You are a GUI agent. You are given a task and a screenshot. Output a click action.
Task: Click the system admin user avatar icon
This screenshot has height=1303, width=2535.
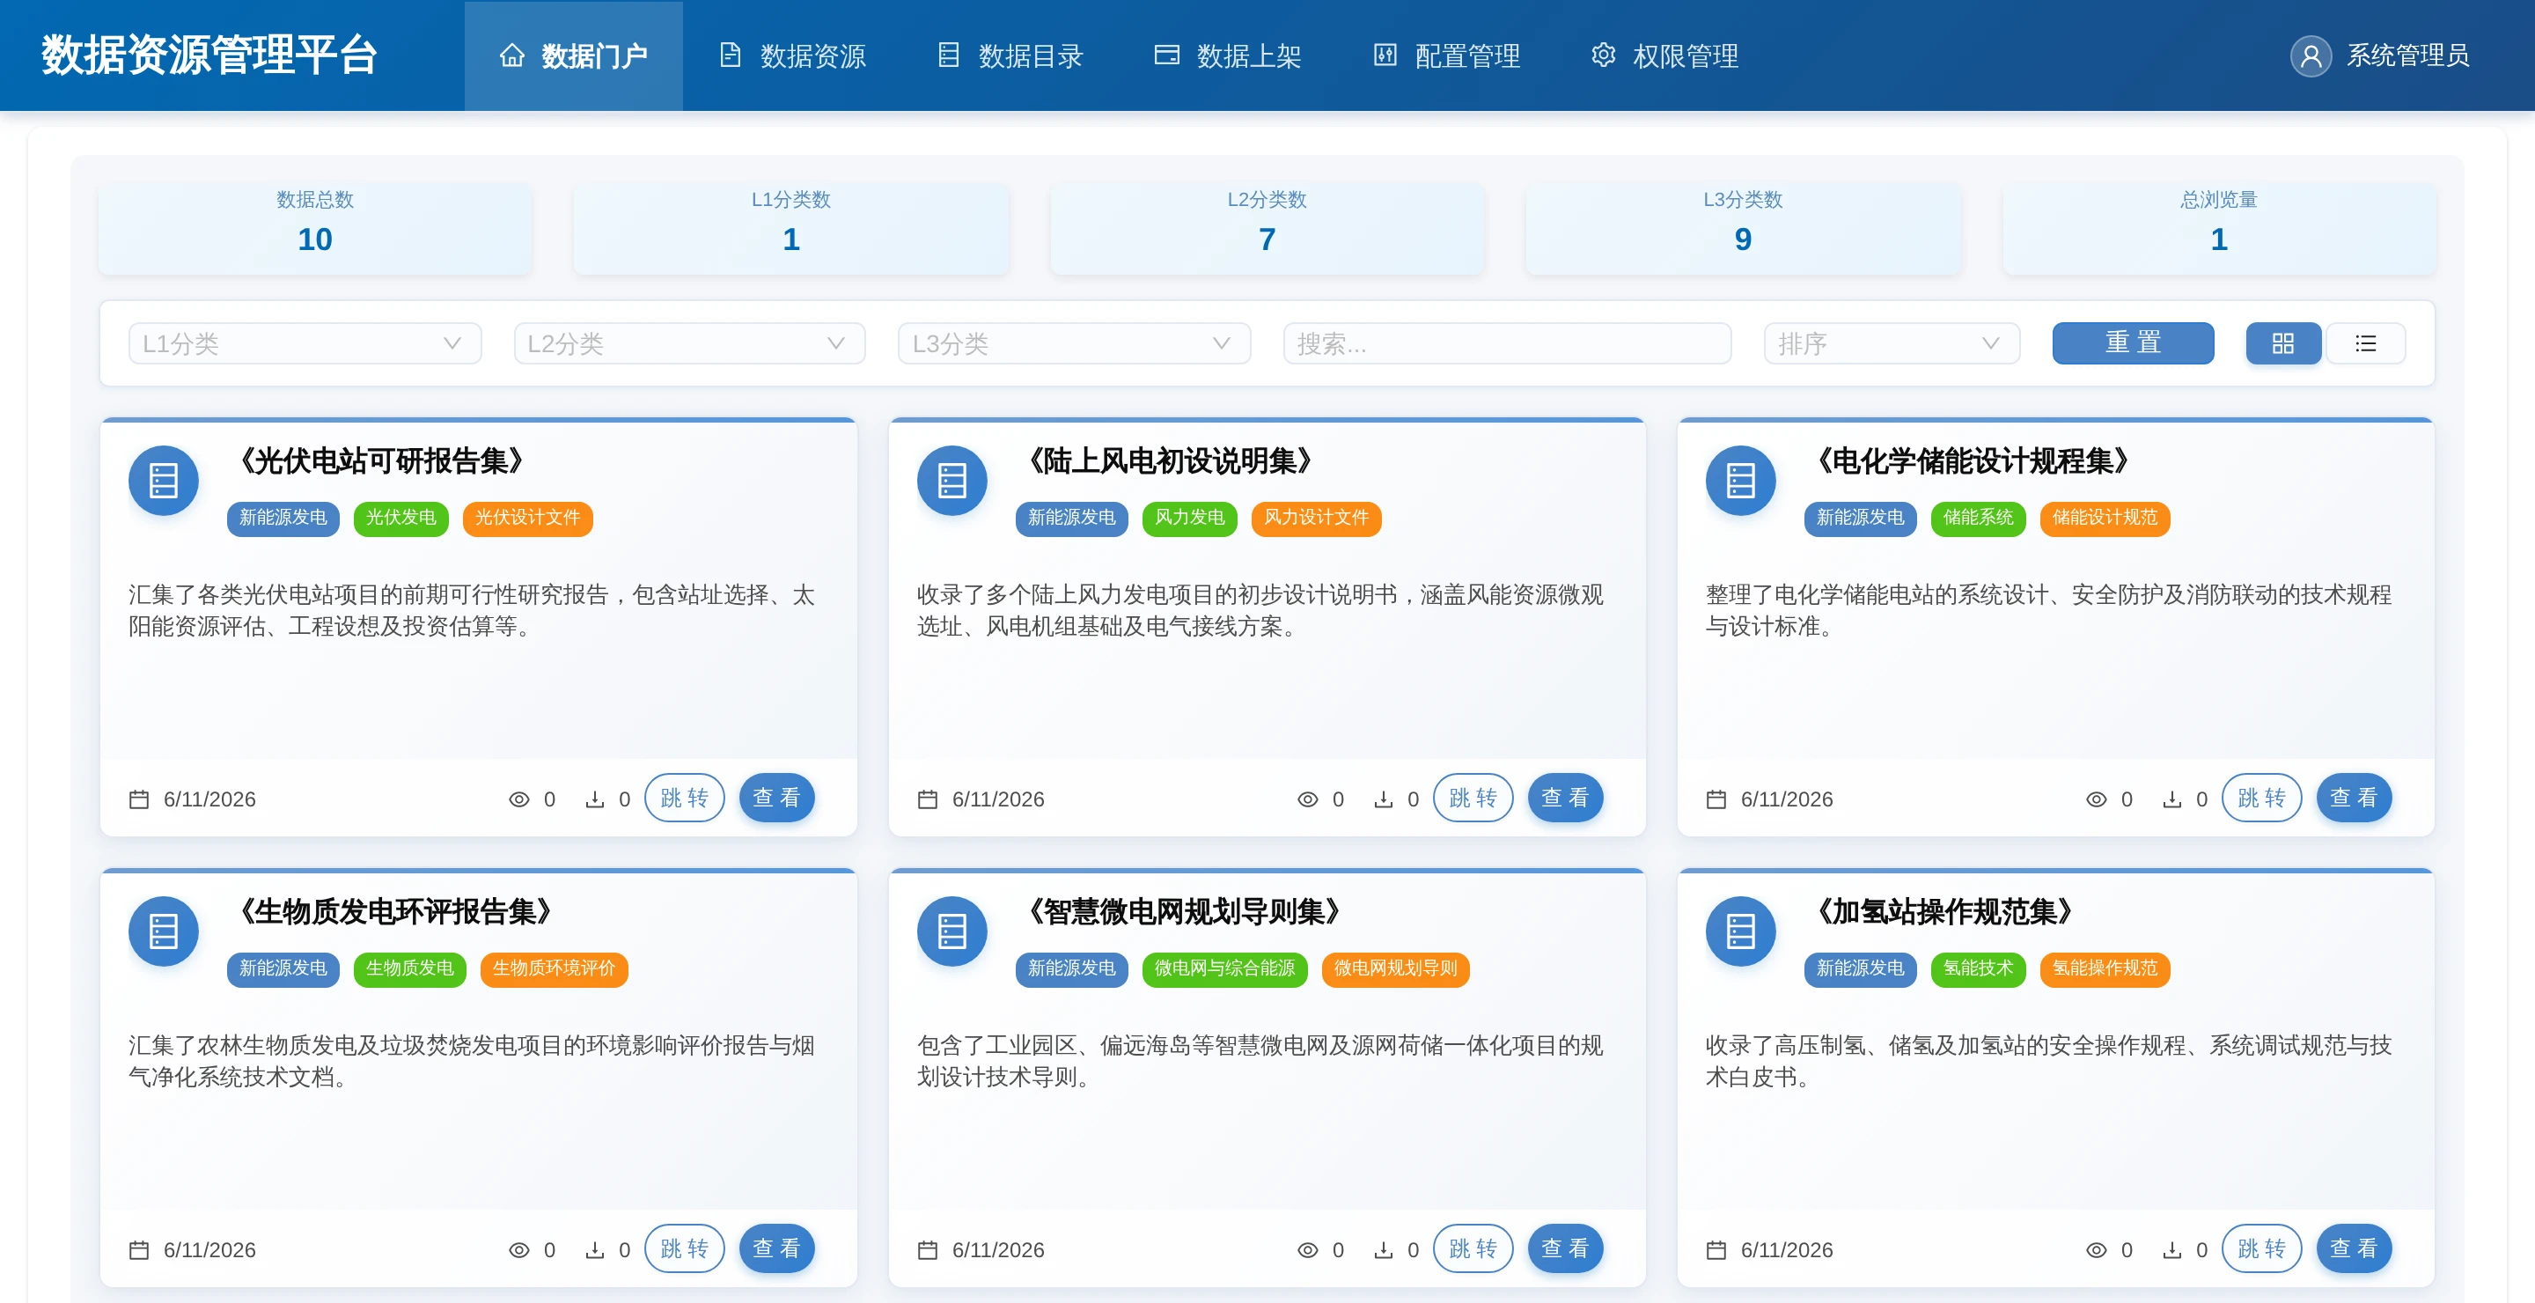click(2310, 56)
